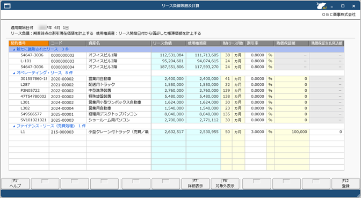Select contract number L-101 cell
The image size is (361, 198).
click(29, 61)
